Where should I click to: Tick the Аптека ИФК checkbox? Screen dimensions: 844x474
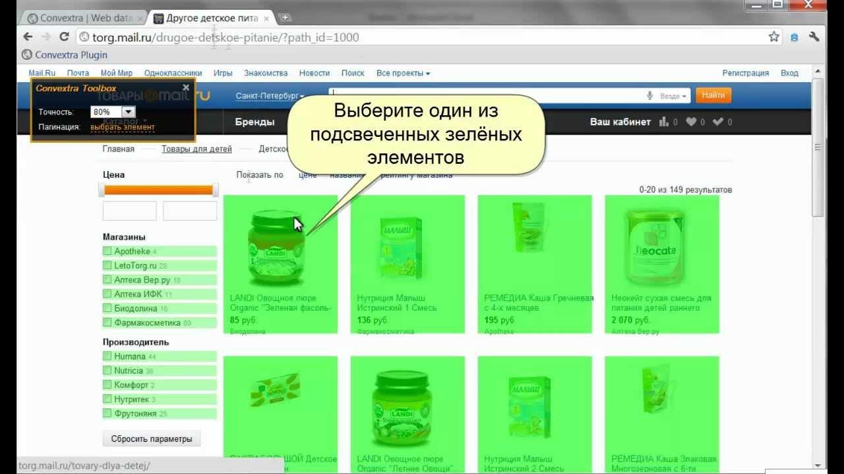tap(107, 294)
